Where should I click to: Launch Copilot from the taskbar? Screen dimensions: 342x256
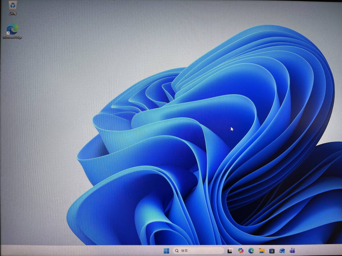tap(241, 251)
